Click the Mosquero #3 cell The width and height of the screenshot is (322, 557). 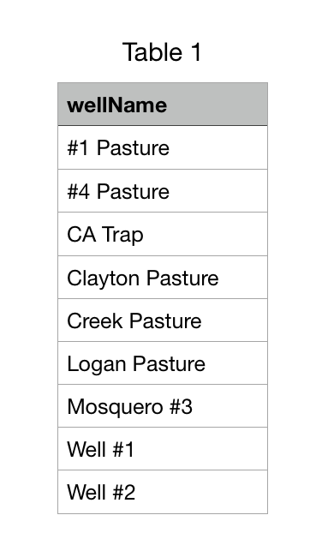(x=163, y=406)
